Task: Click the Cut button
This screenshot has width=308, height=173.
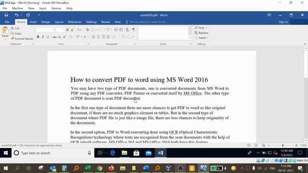Action: coord(15,28)
